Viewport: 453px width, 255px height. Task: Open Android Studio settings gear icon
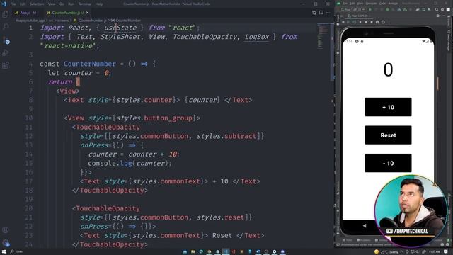click(442, 9)
